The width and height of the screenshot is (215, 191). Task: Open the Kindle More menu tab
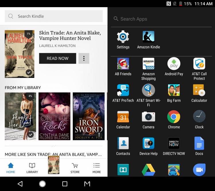[97, 168]
